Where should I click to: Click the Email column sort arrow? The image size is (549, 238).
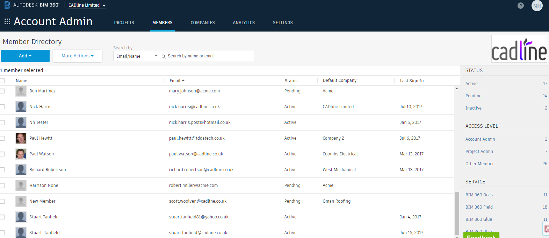[x=183, y=80]
